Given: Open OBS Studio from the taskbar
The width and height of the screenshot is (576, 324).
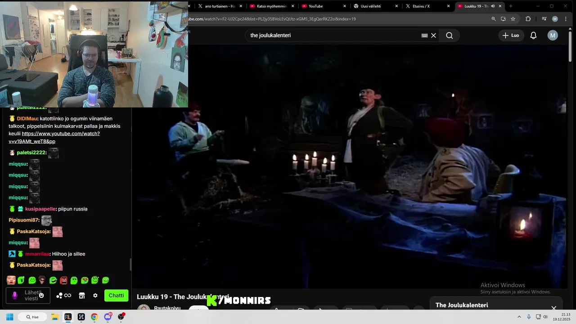Looking at the screenshot, I should click(x=121, y=317).
